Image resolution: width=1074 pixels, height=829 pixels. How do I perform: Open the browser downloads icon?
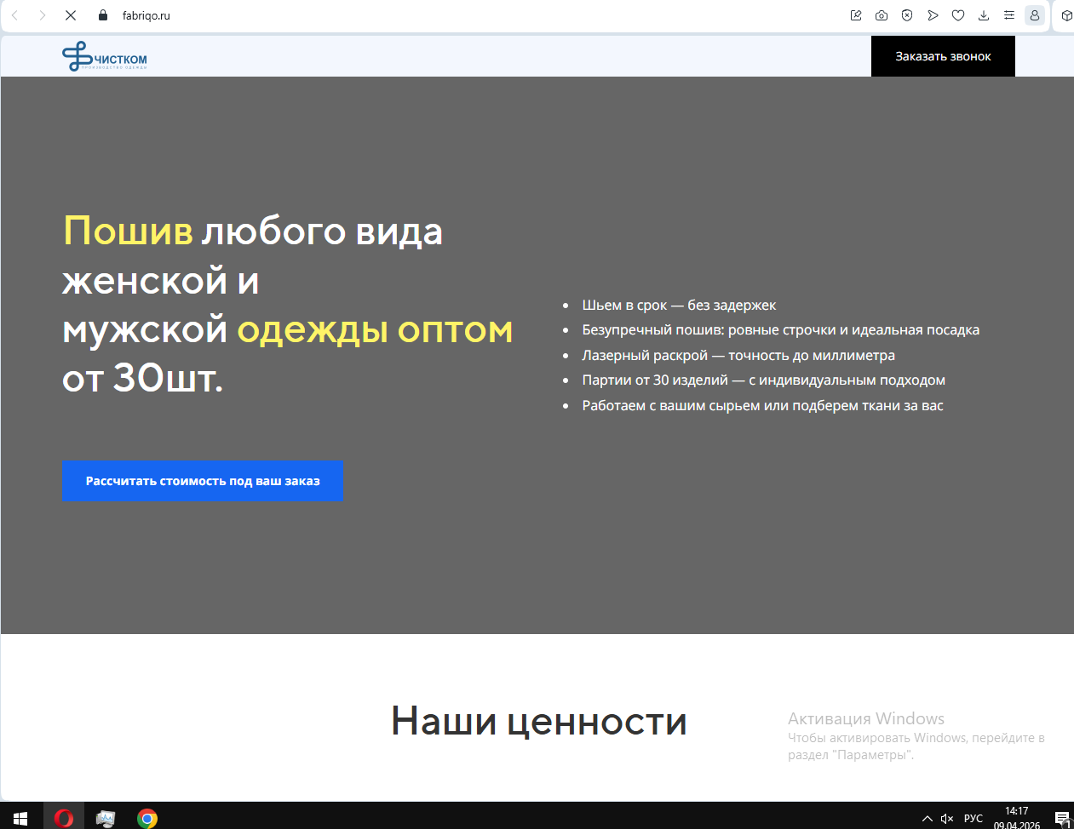click(x=984, y=15)
